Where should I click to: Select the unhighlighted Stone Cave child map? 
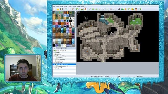[x=63, y=66]
